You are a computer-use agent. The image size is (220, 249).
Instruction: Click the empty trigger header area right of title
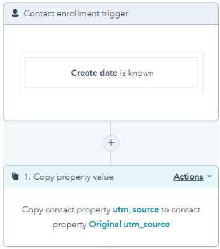[x=173, y=14]
